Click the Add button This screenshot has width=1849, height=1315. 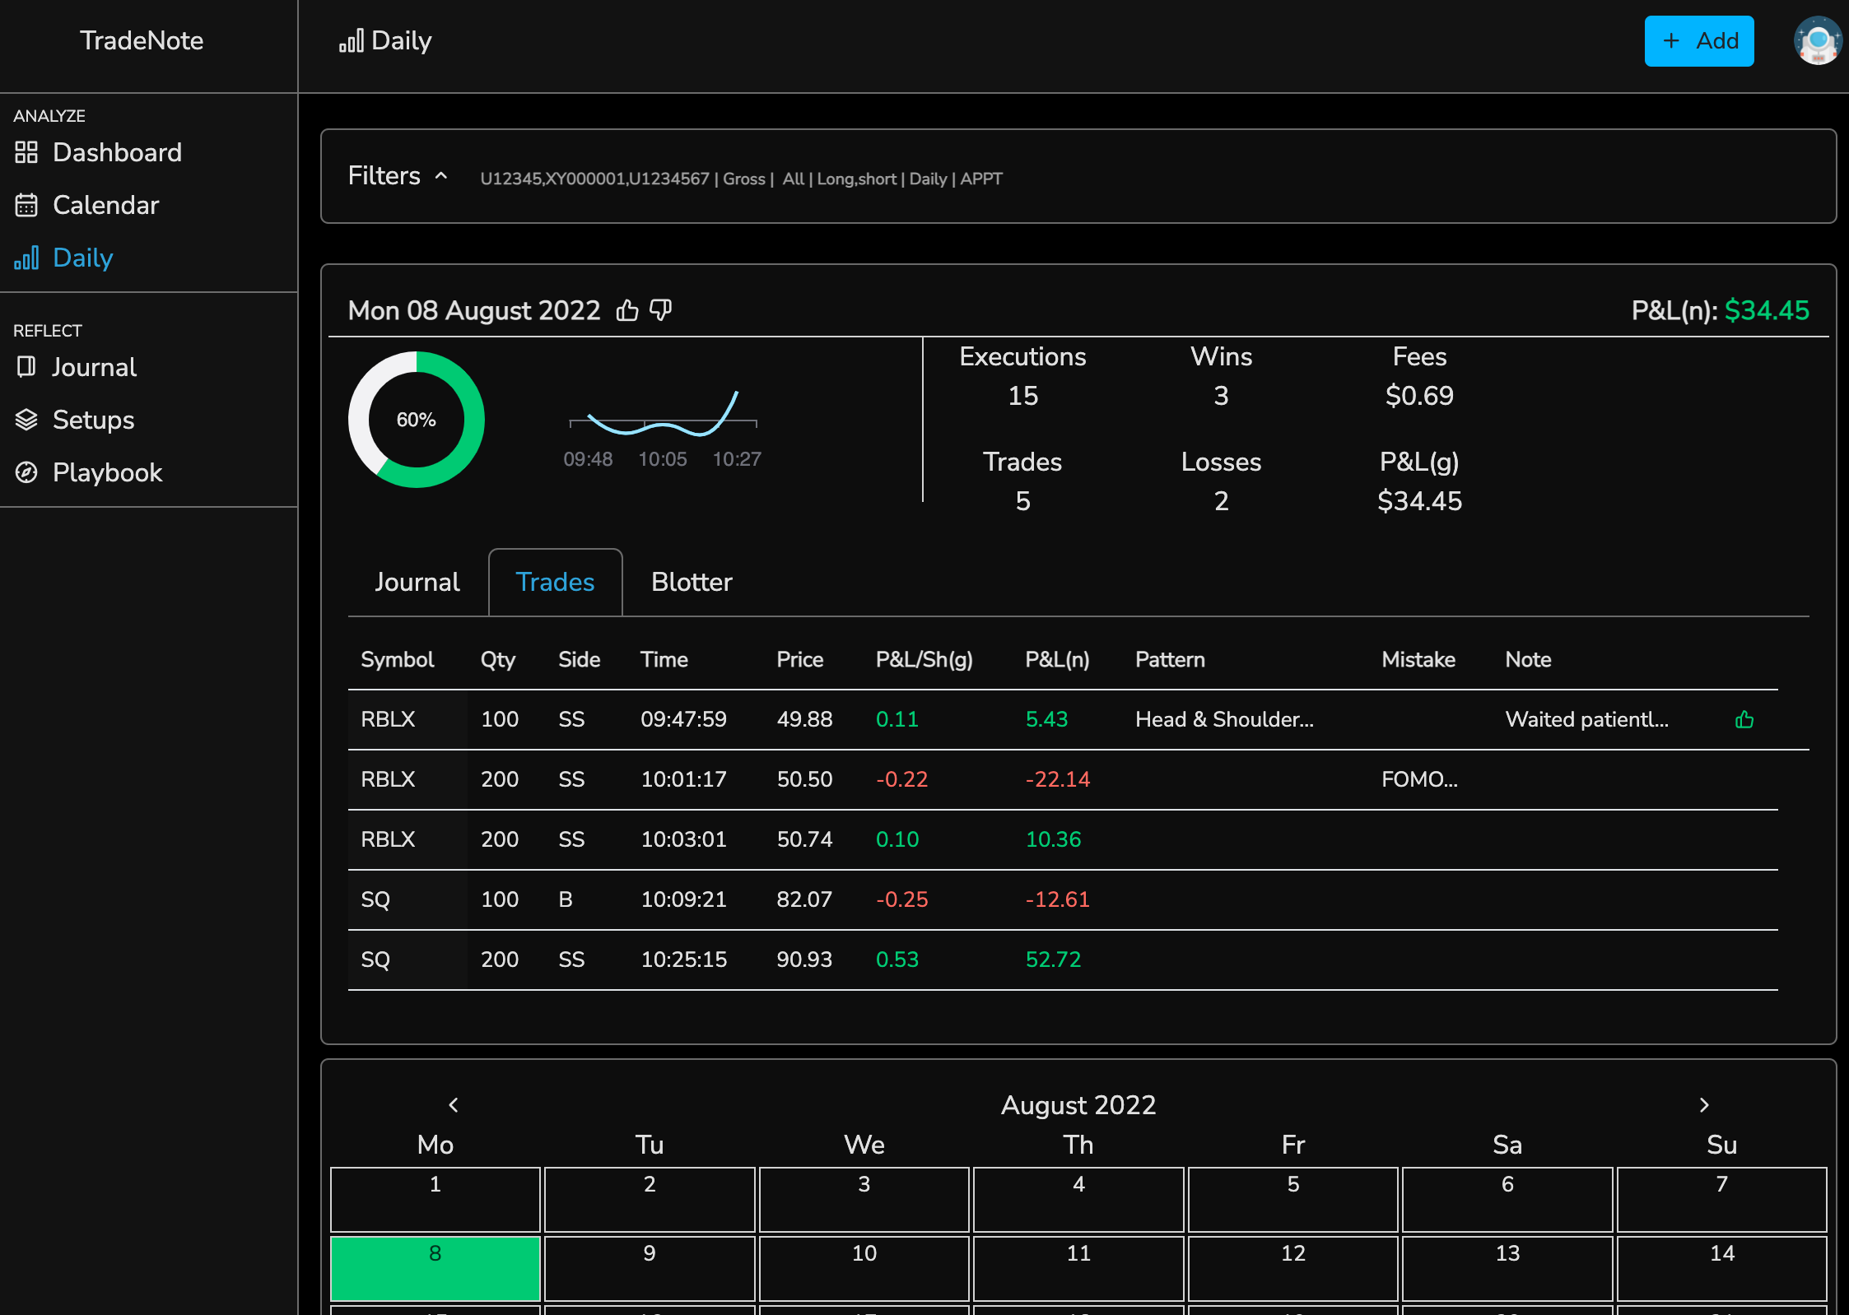pyautogui.click(x=1699, y=40)
